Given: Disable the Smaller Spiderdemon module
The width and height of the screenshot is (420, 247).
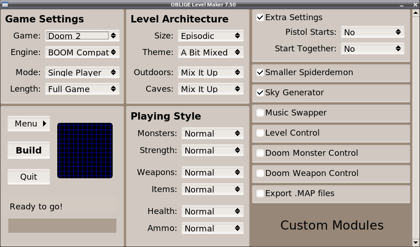Looking at the screenshot, I should click(260, 72).
